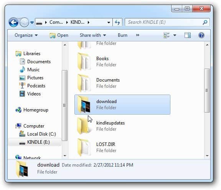Select Libraries in navigation pane
221x190 pixels.
click(32, 54)
